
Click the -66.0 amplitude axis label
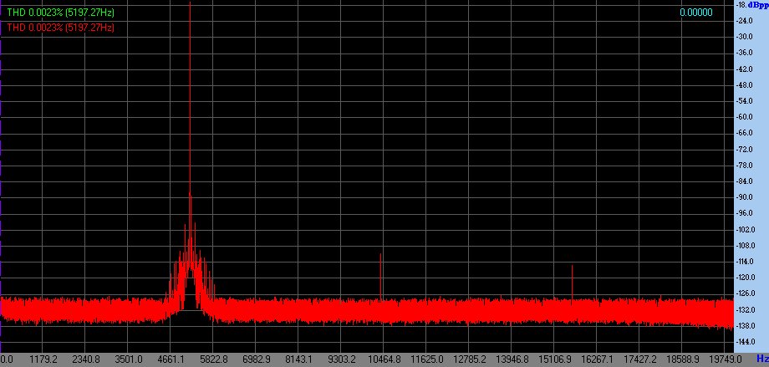click(x=745, y=133)
